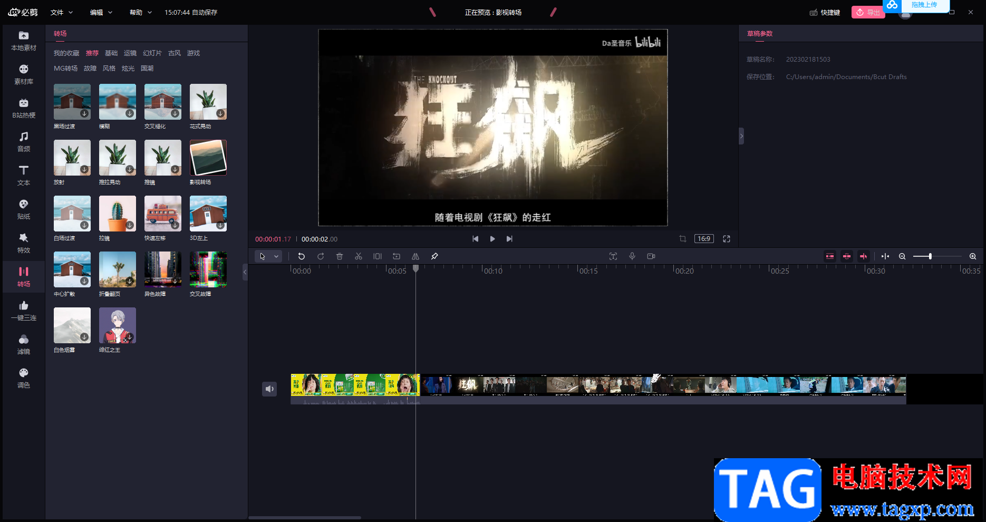Screen dimensions: 986x522
Task: Switch to the 幻灯片 transitions category
Action: pyautogui.click(x=152, y=53)
